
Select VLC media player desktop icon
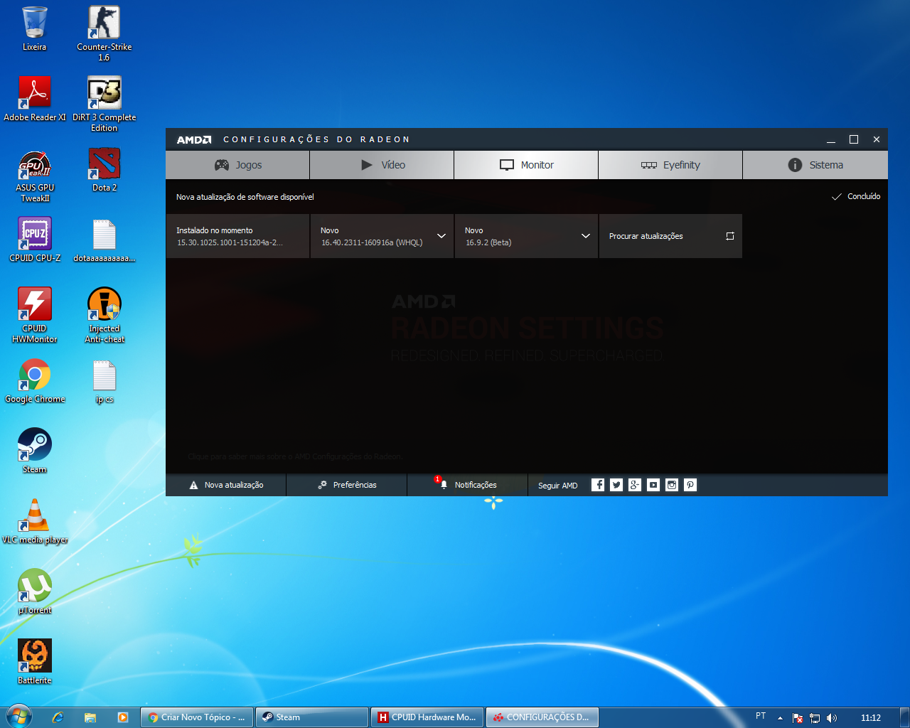(35, 522)
